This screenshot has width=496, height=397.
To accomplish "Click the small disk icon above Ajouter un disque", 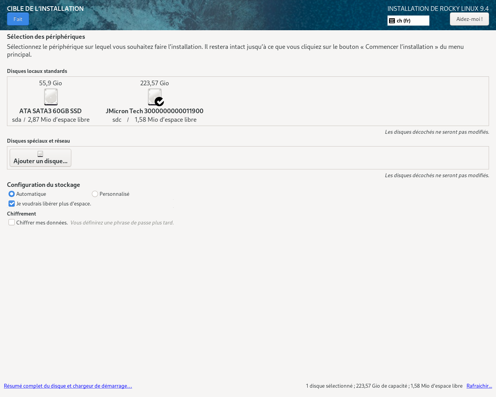I will pos(40,154).
